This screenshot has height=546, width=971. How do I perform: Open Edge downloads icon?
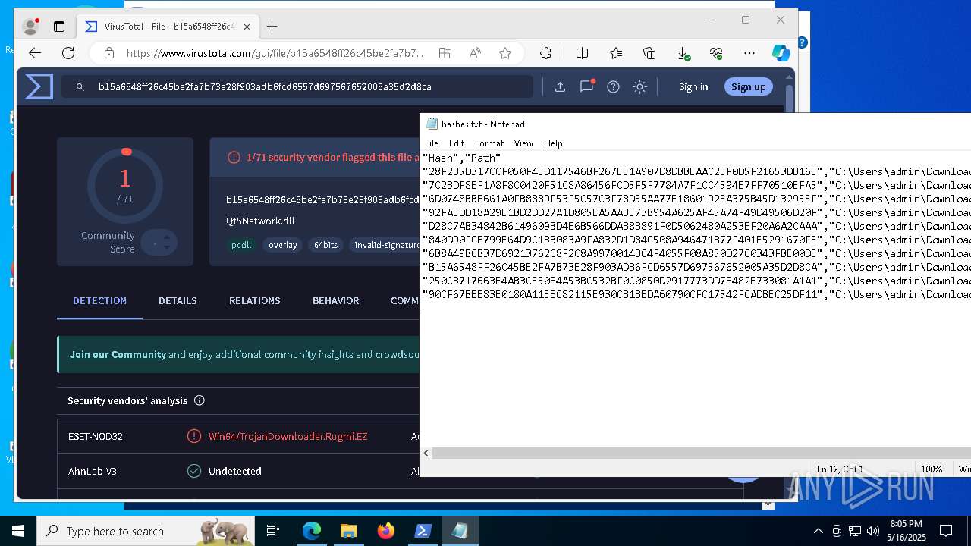(683, 54)
